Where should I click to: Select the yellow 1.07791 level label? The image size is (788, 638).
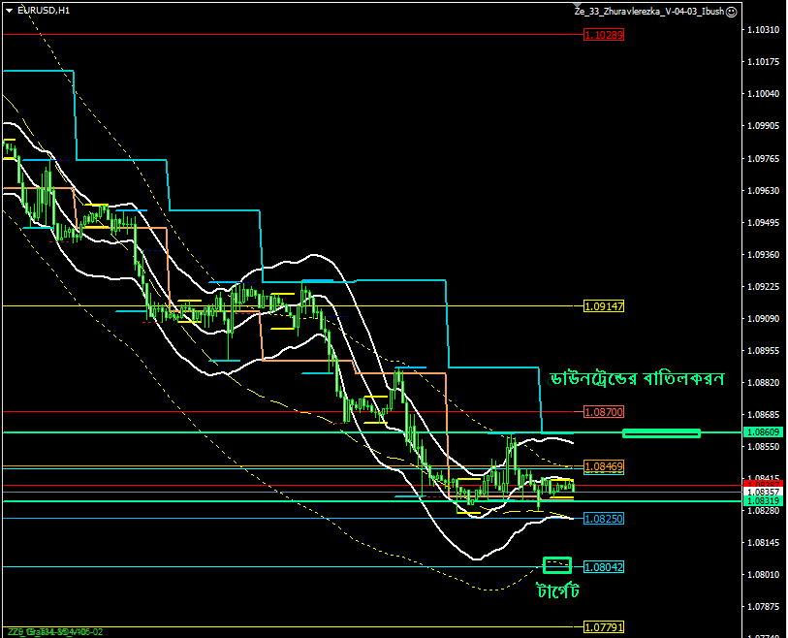(x=604, y=627)
